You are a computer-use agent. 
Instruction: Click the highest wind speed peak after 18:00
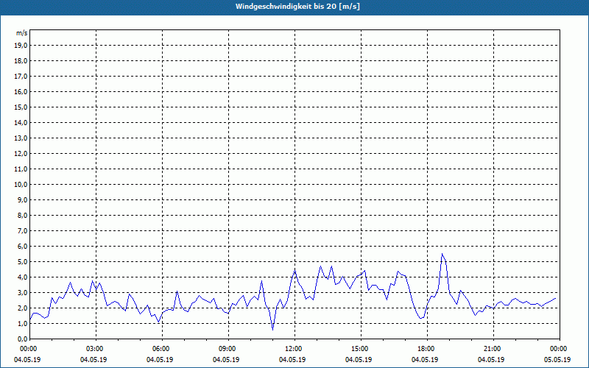point(442,254)
